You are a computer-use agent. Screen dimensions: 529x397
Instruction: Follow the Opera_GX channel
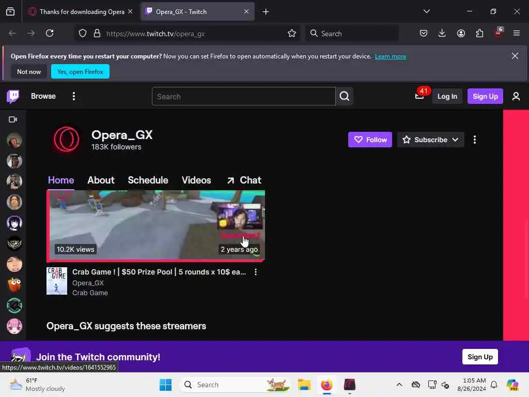point(370,140)
